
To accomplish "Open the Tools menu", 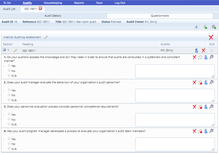I will pyautogui.click(x=99, y=3).
